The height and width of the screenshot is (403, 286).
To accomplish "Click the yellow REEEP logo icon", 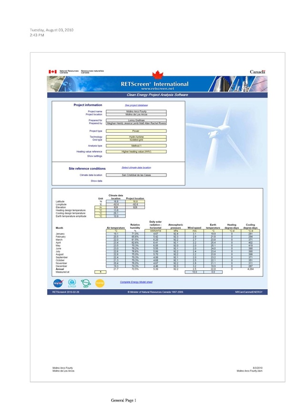I will click(100, 283).
